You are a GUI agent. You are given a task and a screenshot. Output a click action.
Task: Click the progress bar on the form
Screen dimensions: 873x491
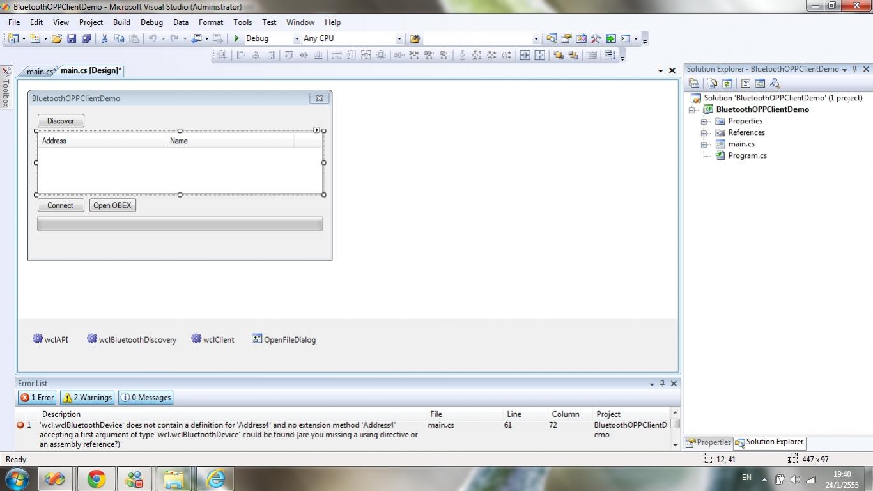180,224
